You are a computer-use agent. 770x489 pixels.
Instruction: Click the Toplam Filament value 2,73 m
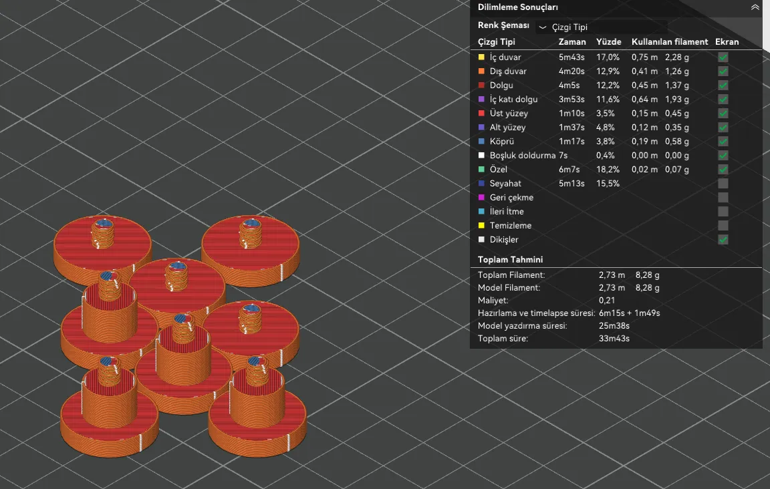(612, 275)
